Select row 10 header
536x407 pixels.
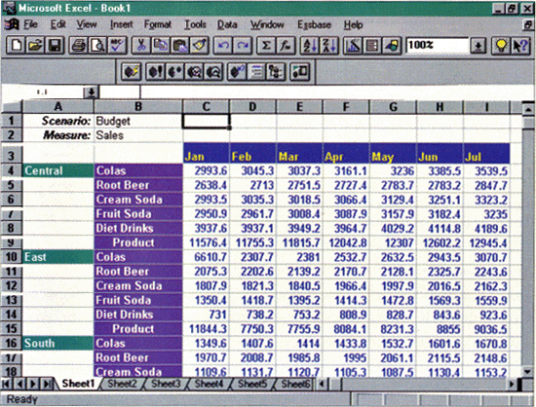point(12,257)
